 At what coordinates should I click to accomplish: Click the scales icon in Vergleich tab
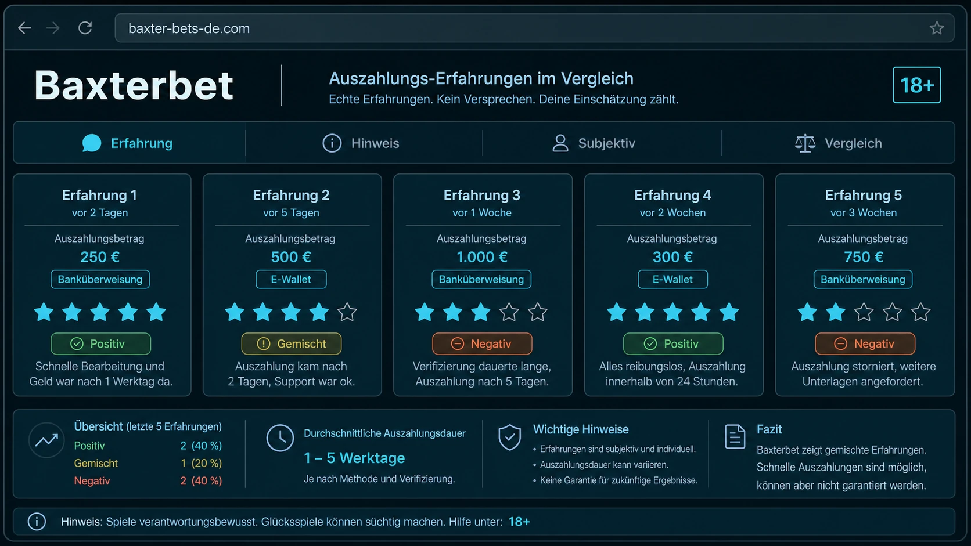(x=805, y=143)
